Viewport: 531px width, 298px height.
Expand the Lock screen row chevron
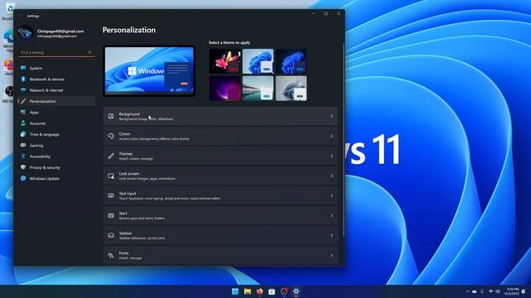coord(332,175)
